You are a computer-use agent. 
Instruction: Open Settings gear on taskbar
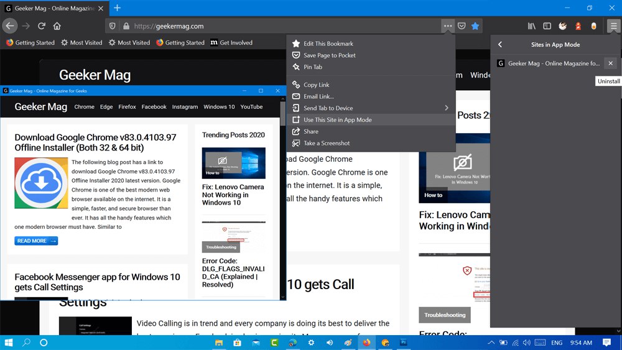[x=312, y=343]
